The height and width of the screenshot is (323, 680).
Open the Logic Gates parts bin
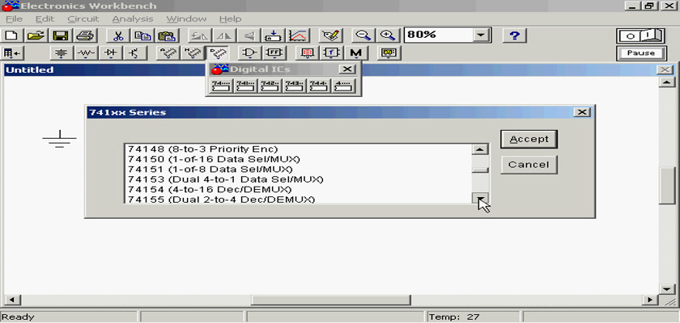(249, 53)
